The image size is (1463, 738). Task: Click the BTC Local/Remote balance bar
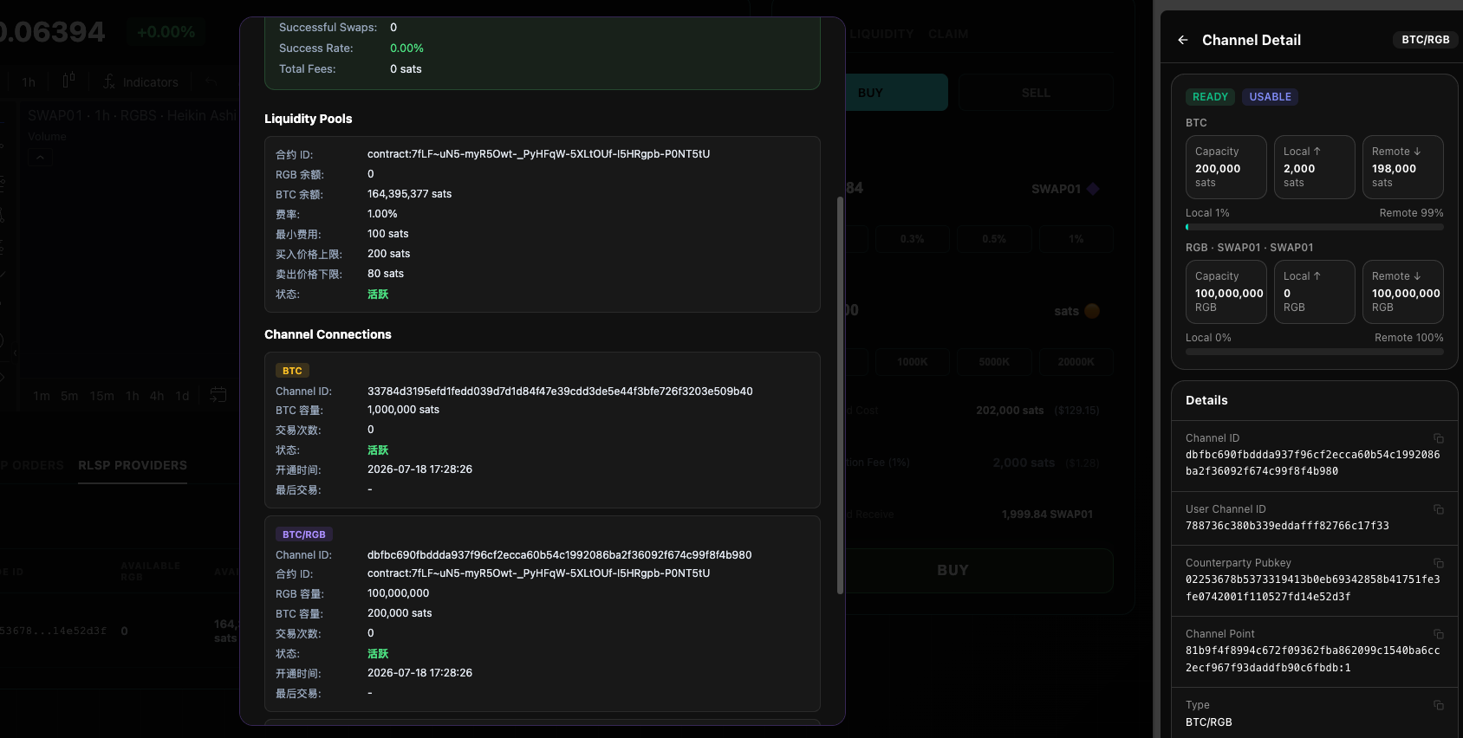tap(1315, 227)
